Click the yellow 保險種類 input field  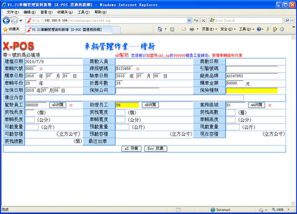[x=252, y=90]
